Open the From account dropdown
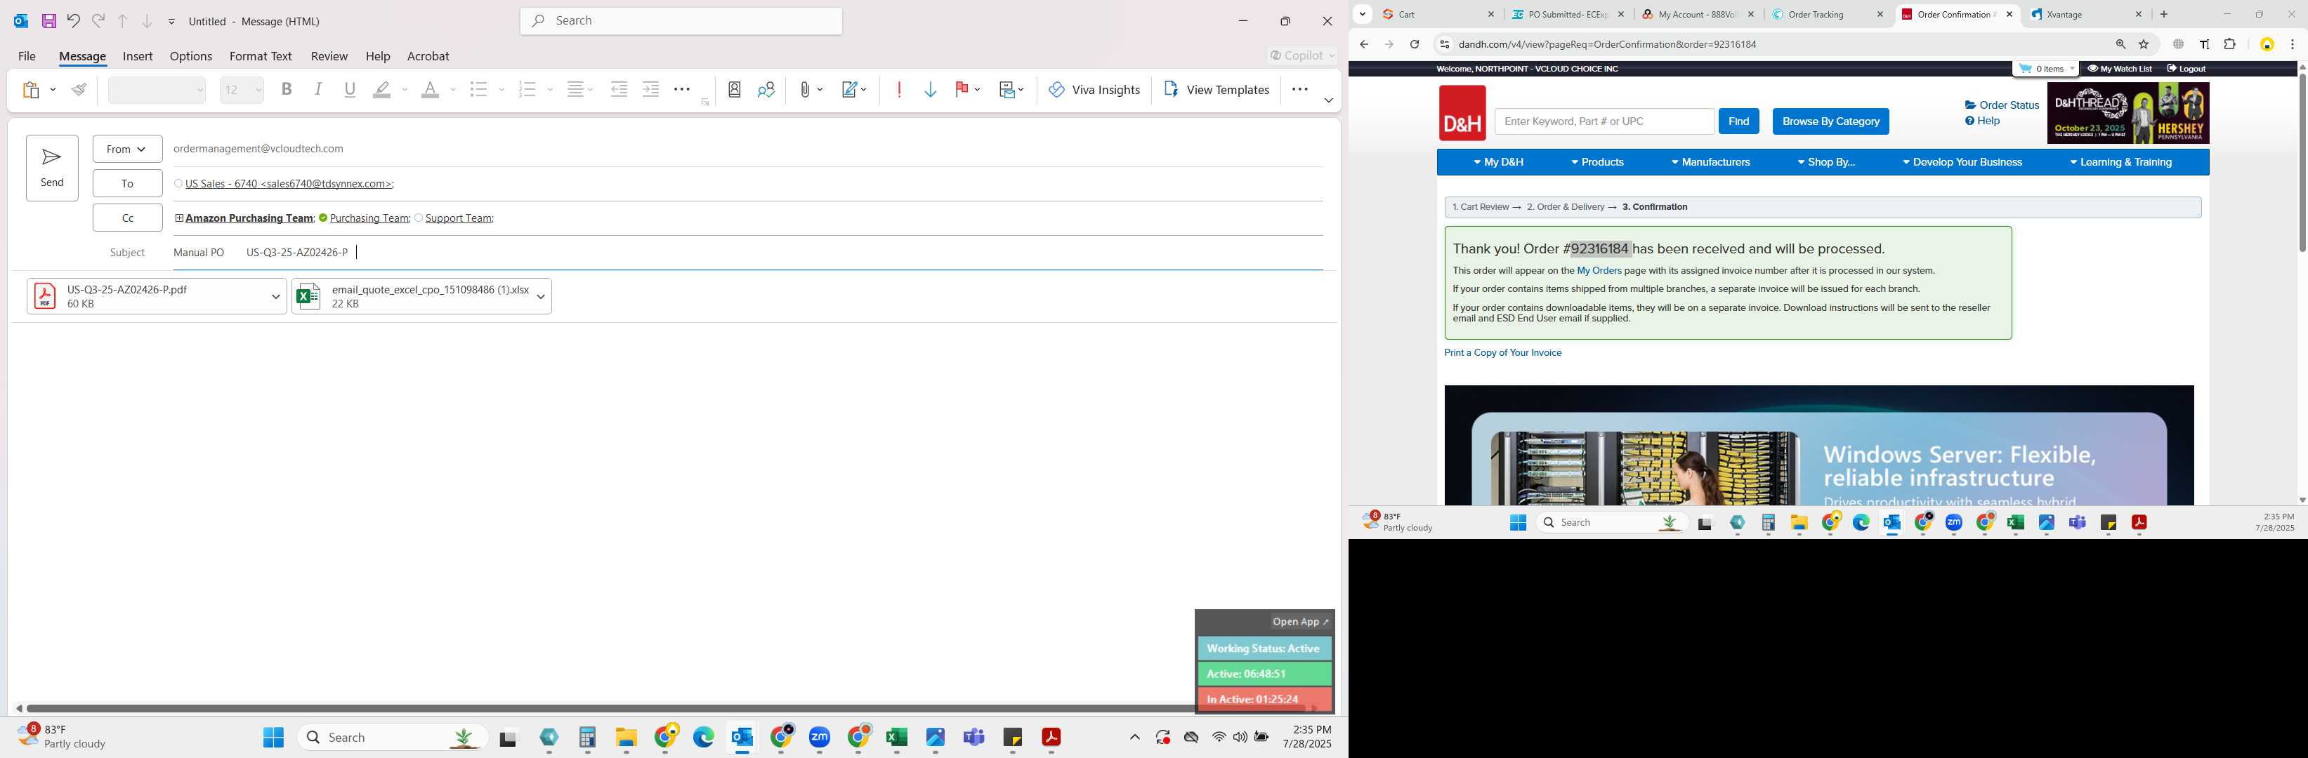2308x758 pixels. coord(127,149)
